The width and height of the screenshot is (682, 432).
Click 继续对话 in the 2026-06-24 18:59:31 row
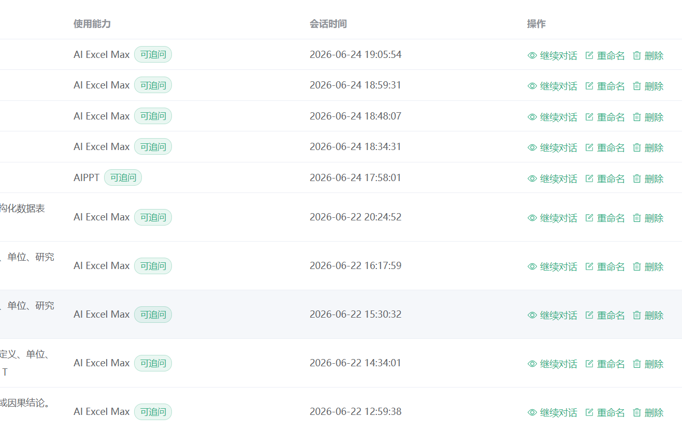pyautogui.click(x=552, y=86)
